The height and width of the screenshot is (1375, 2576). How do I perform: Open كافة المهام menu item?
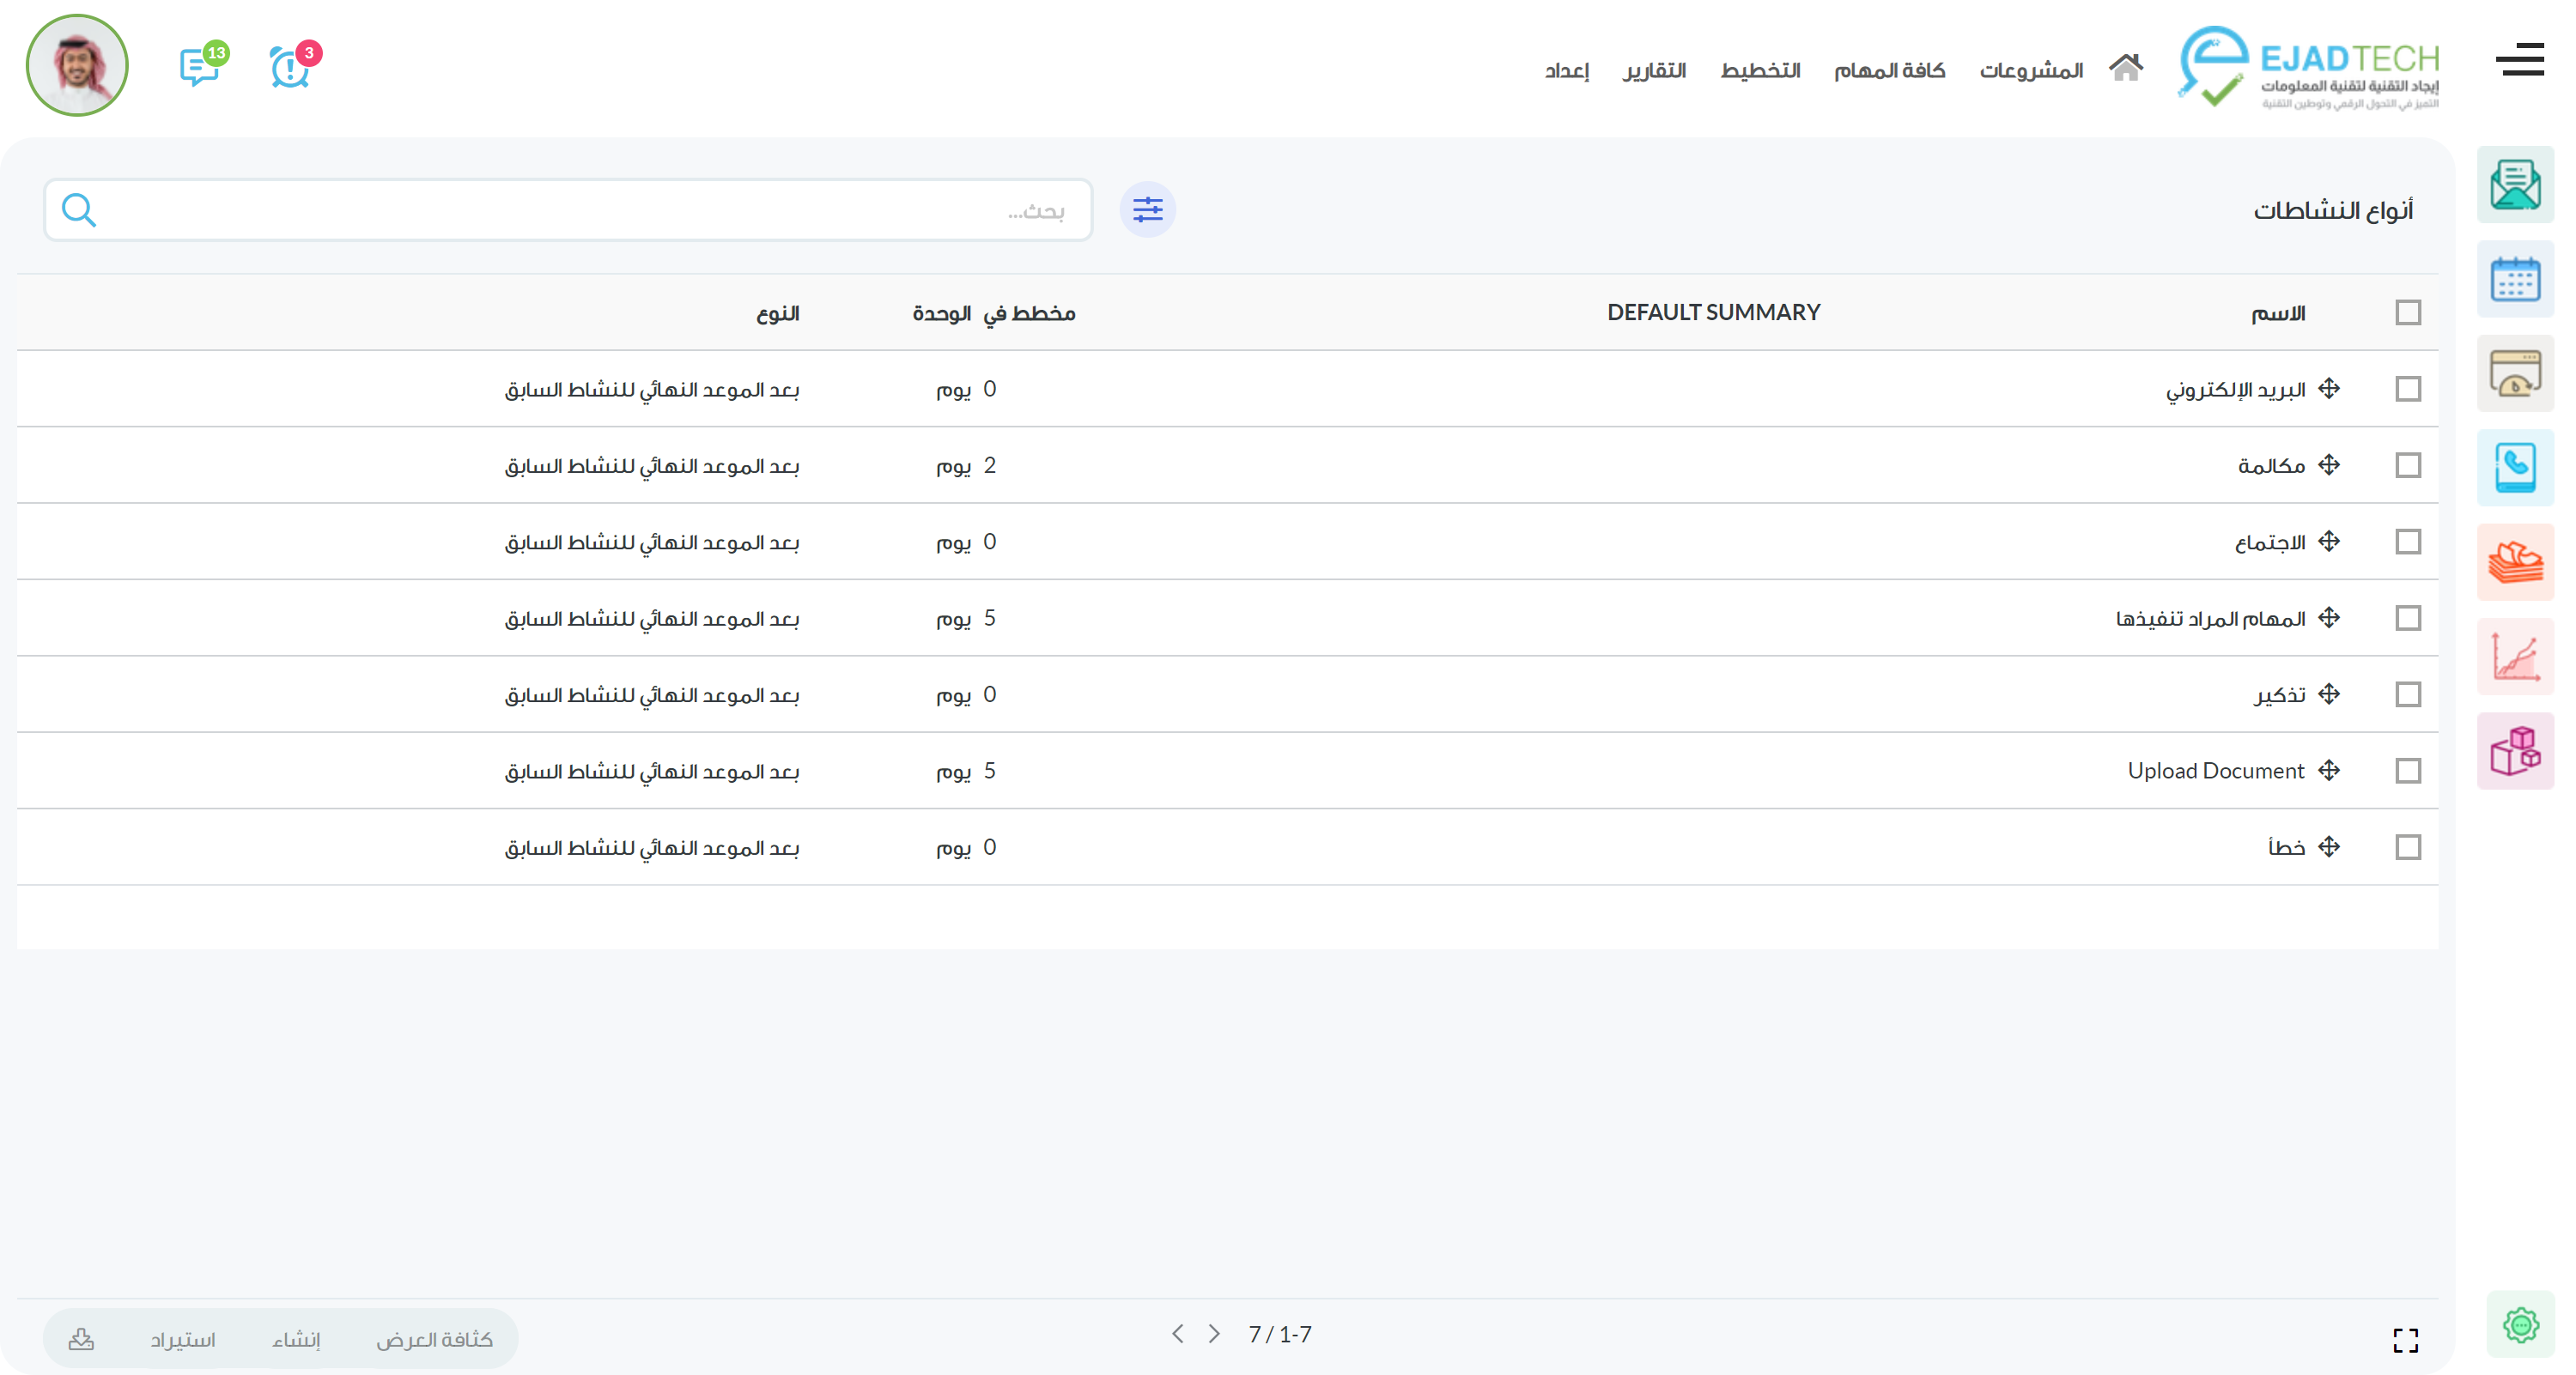[x=1888, y=70]
